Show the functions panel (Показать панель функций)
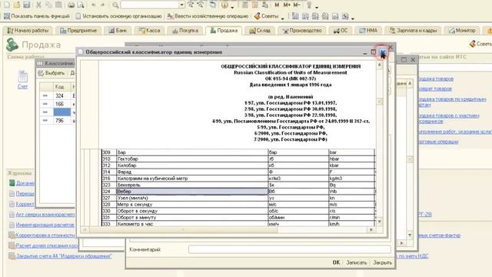492x277 pixels. (x=36, y=16)
